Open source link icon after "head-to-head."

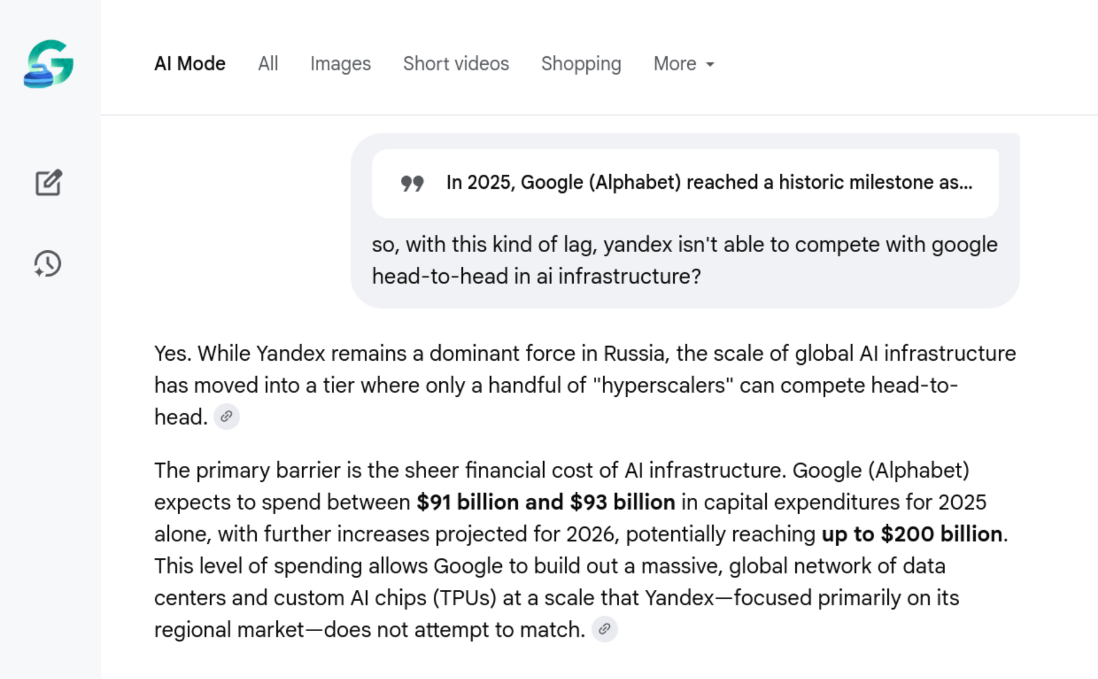coord(226,417)
